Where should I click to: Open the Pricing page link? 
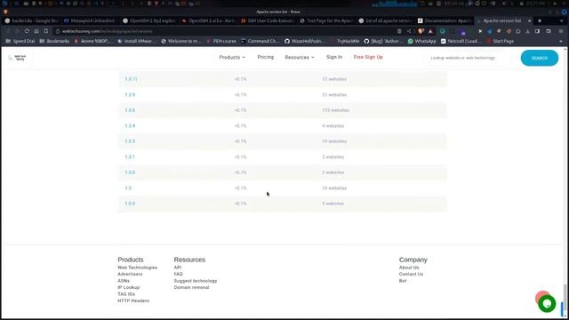coord(265,57)
